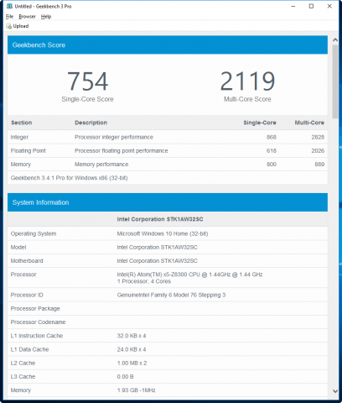The width and height of the screenshot is (342, 403).
Task: Click GenuineIntel Family 6 Model 76 value
Action: point(171,295)
